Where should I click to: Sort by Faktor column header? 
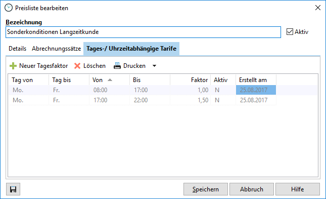(x=190, y=80)
